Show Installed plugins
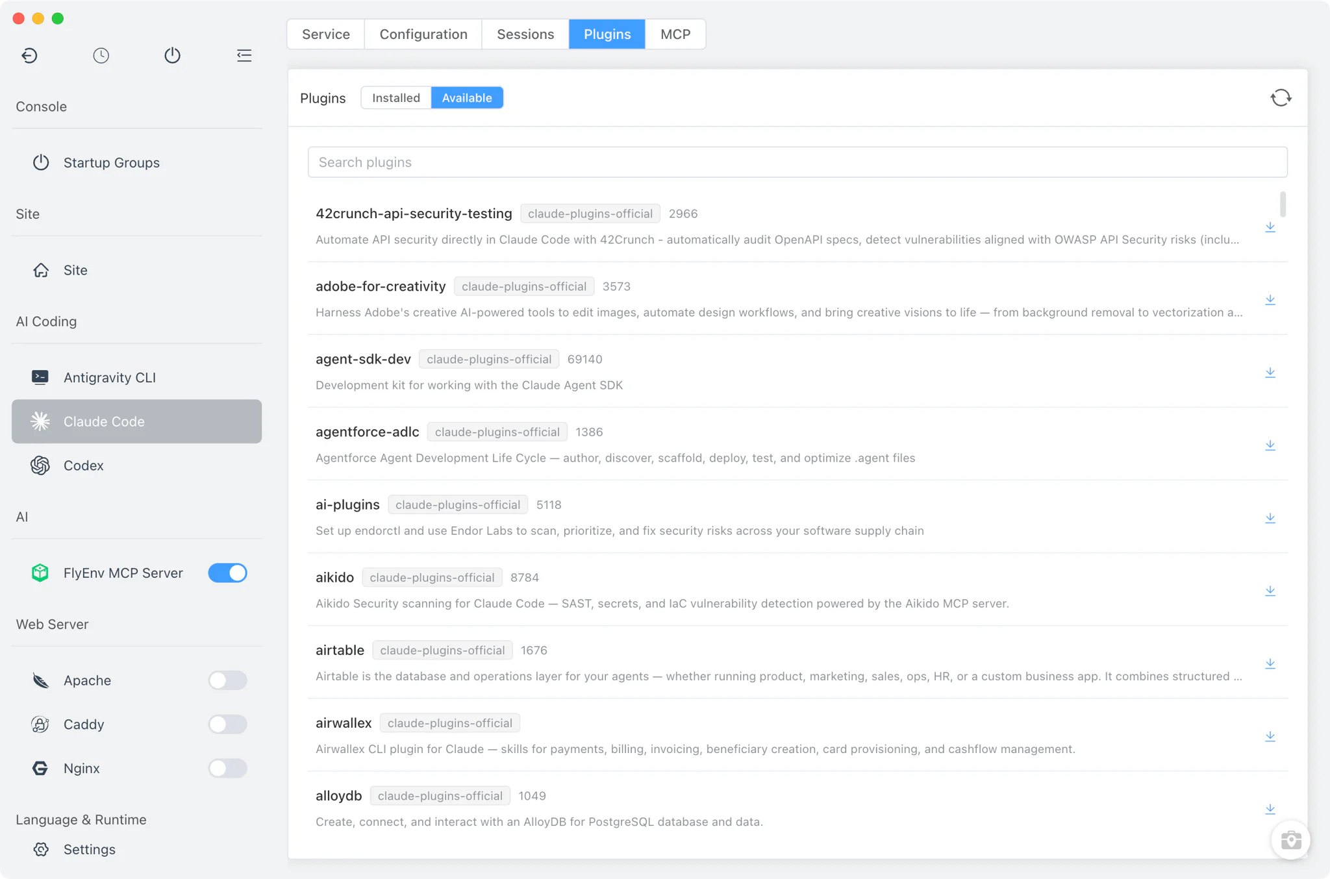The width and height of the screenshot is (1330, 879). tap(396, 98)
